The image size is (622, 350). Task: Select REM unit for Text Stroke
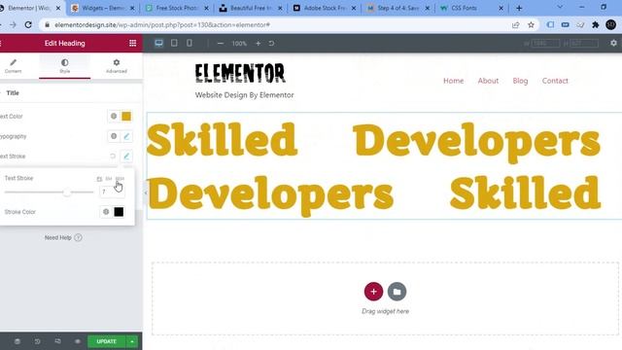point(120,179)
